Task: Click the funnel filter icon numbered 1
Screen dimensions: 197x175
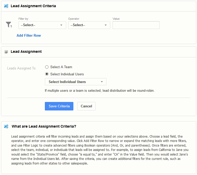Action: point(9,25)
